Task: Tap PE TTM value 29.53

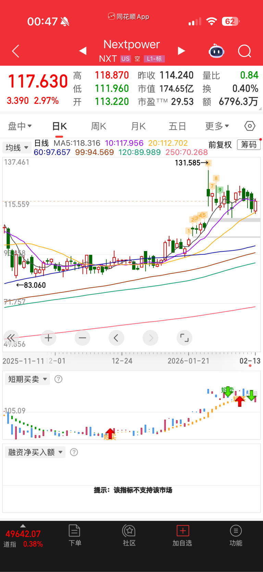Action: click(x=182, y=101)
